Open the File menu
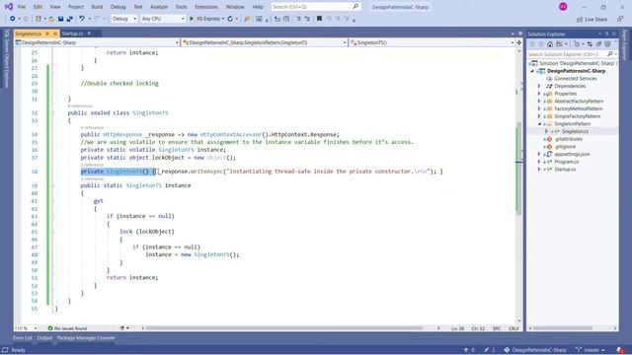The width and height of the screenshot is (632, 355). pyautogui.click(x=22, y=7)
